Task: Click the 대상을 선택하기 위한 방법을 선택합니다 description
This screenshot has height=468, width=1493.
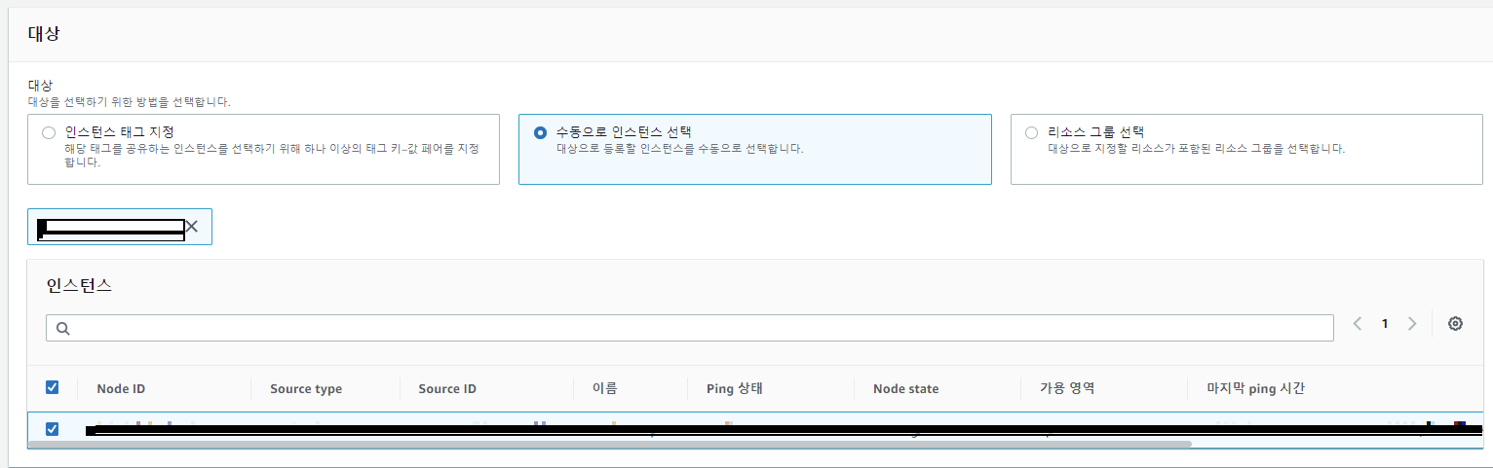Action: point(129,101)
